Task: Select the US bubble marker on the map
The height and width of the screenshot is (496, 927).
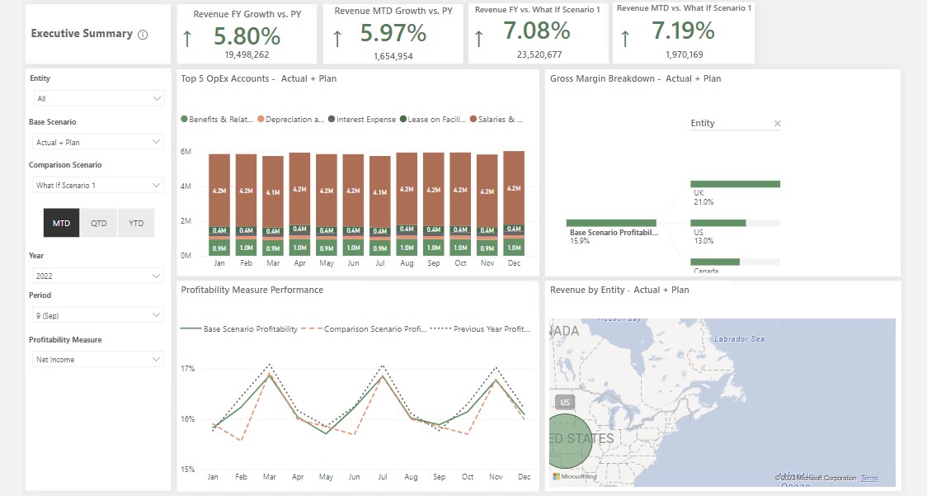Action: coord(567,442)
